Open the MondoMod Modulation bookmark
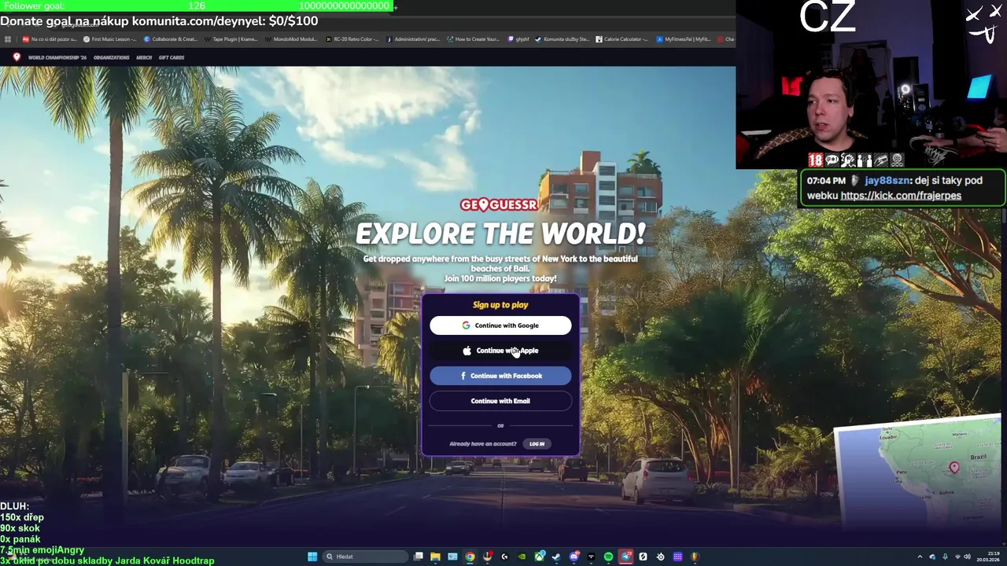Screen dimensions: 1007x566 pos(291,39)
